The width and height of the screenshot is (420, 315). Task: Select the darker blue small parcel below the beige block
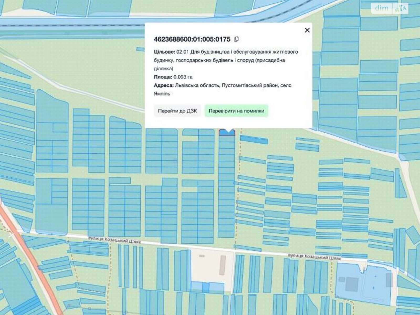click(x=206, y=288)
